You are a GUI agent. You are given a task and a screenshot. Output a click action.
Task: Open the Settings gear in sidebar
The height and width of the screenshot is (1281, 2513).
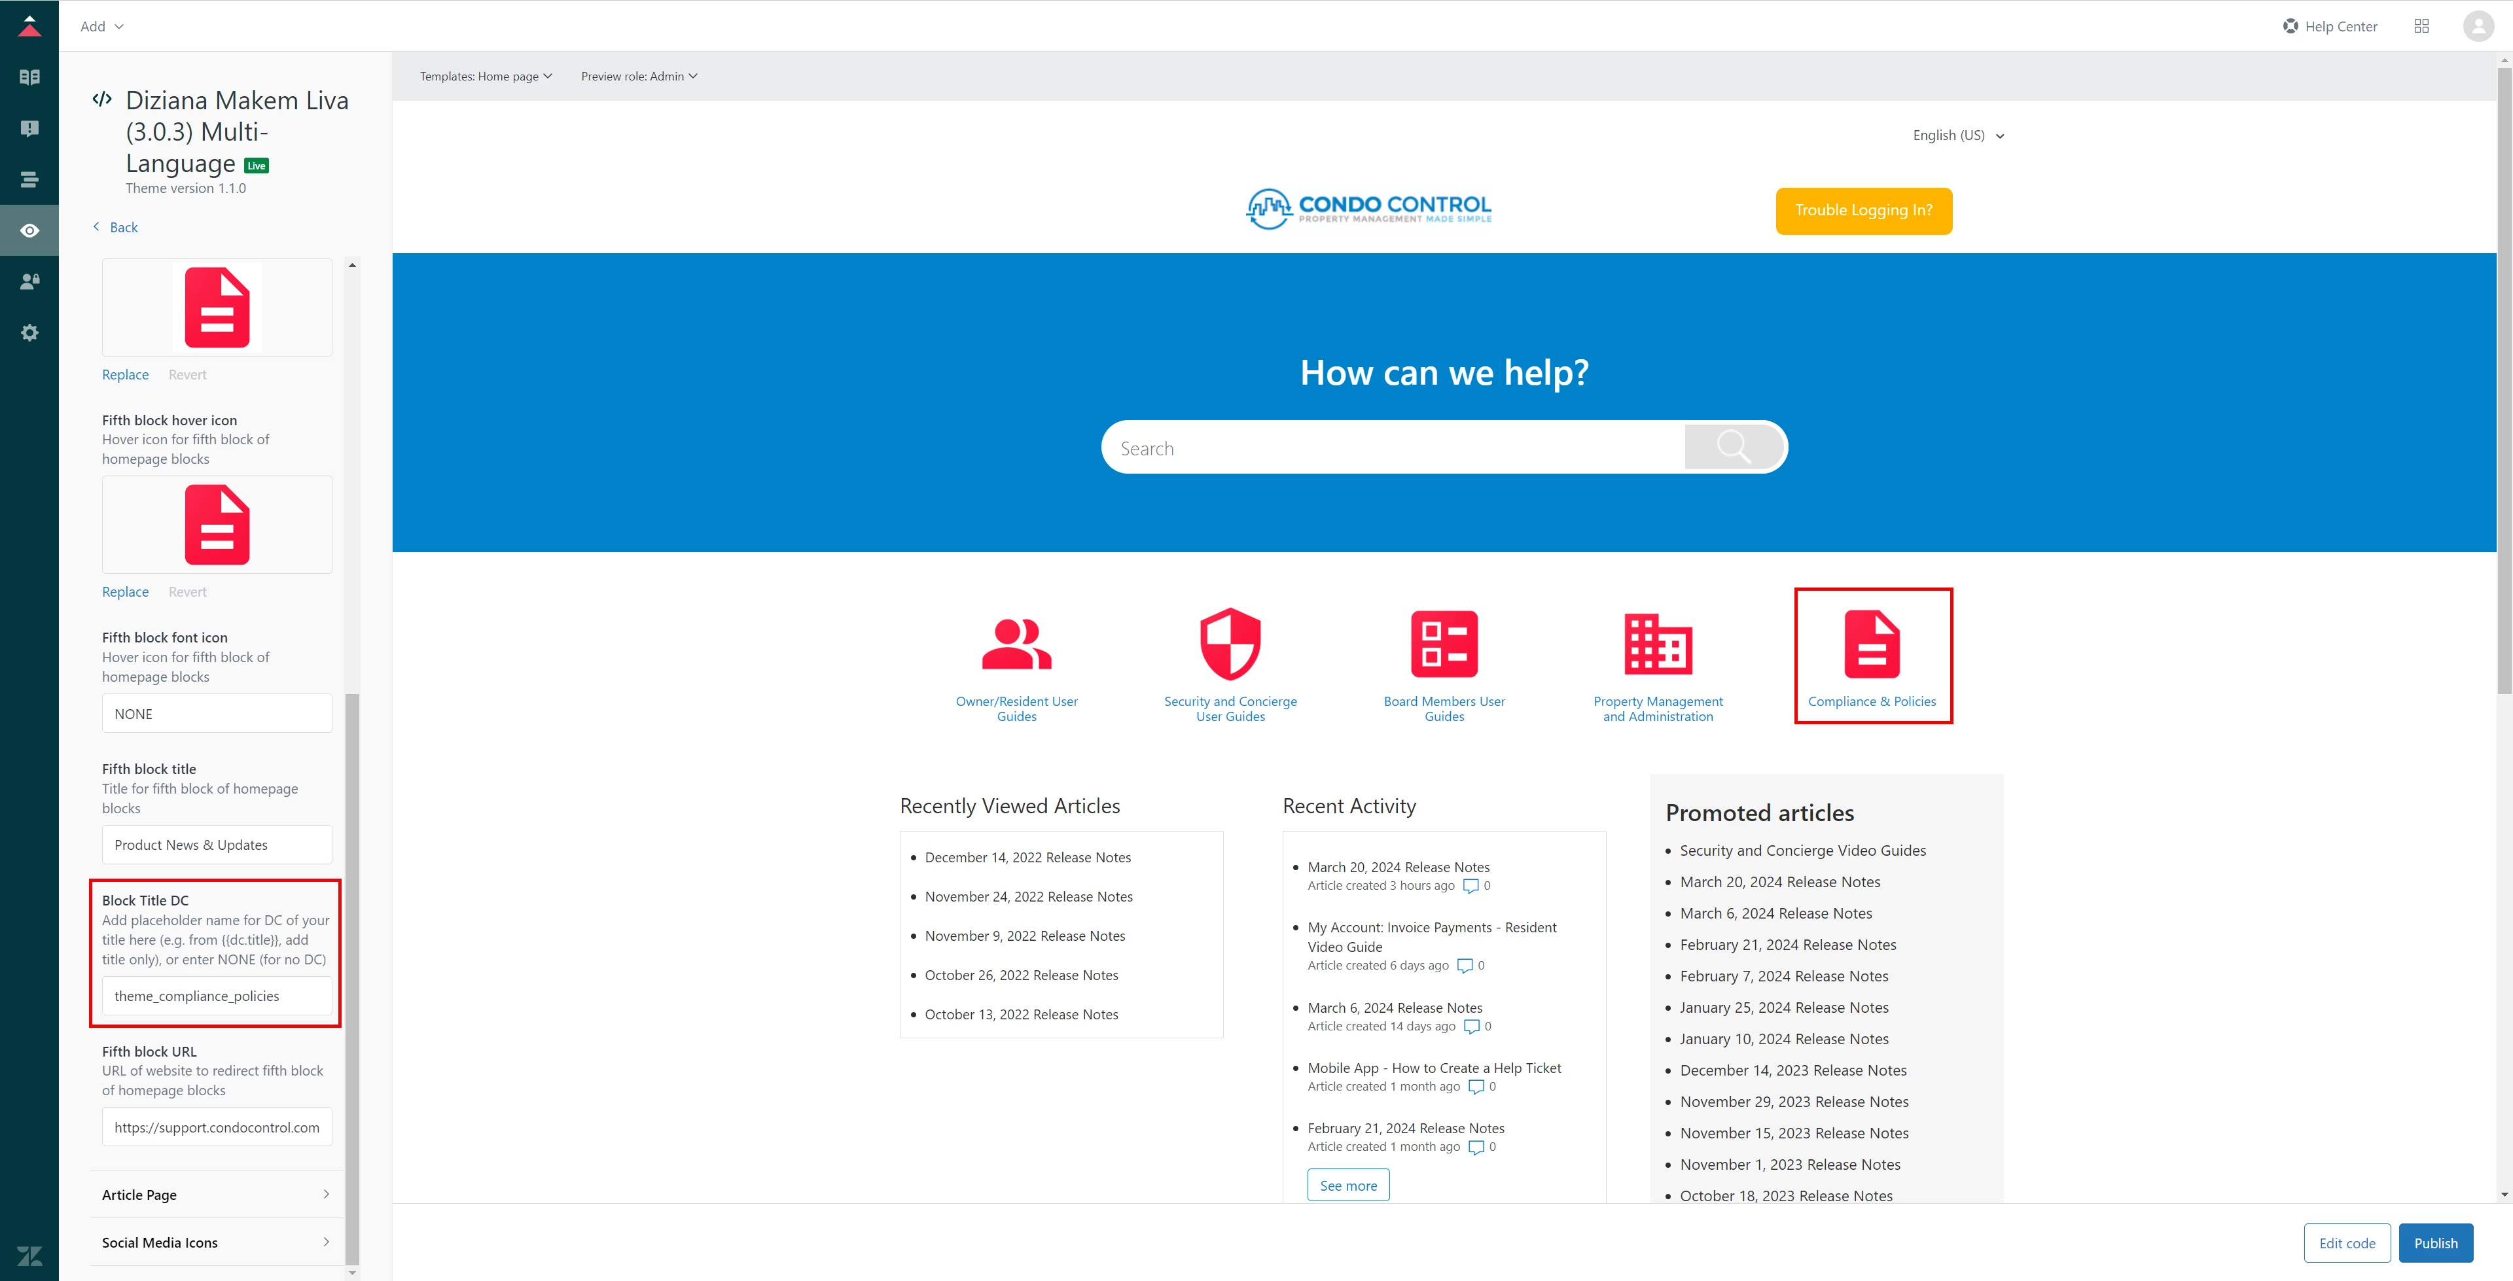(x=29, y=333)
